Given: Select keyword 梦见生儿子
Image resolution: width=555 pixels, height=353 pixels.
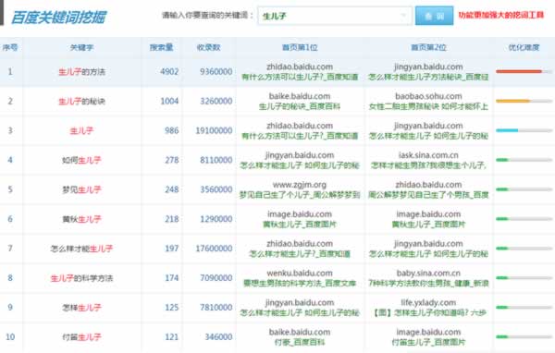Looking at the screenshot, I should 81,189.
